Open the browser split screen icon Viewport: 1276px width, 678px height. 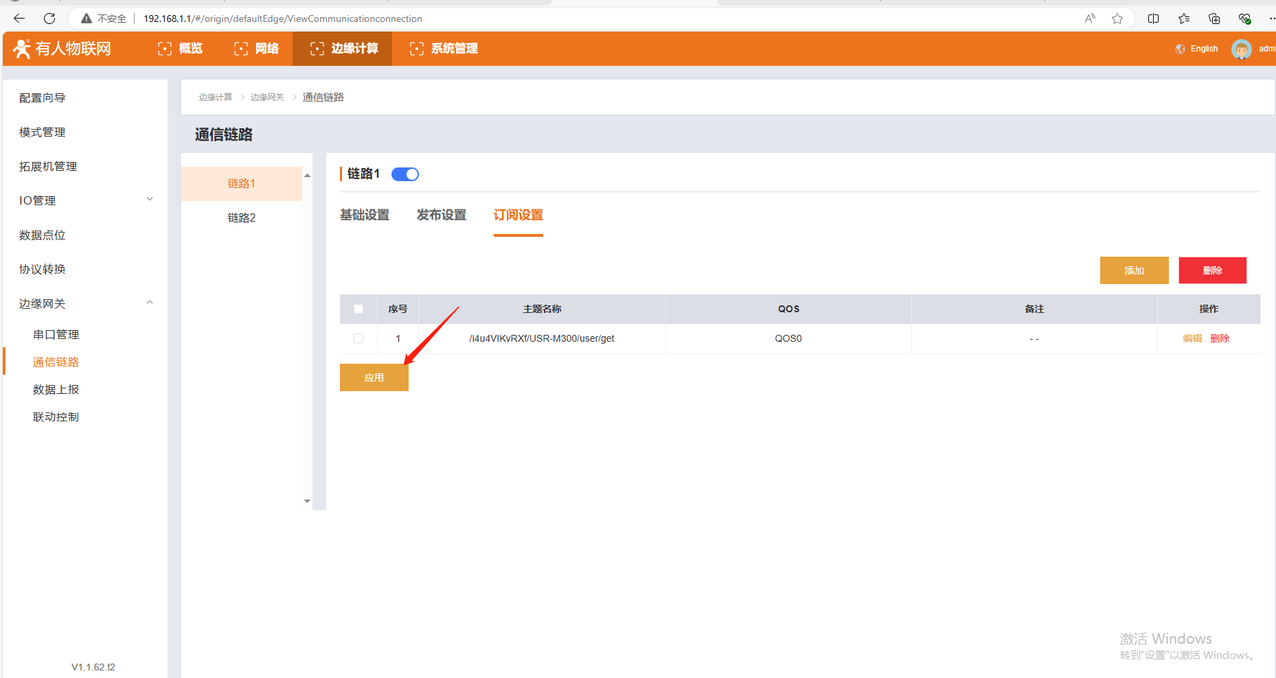coord(1153,19)
